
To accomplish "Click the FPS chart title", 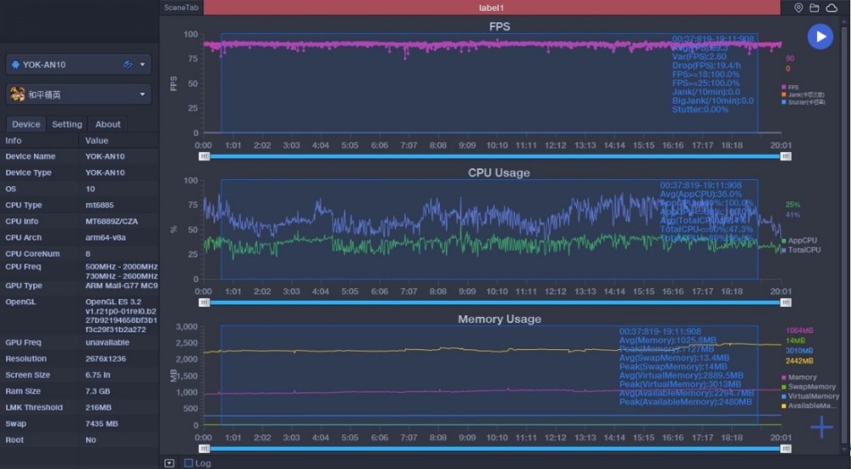I will [500, 26].
